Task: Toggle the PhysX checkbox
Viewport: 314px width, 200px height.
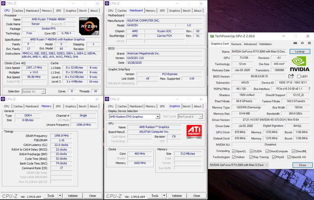Action: [274, 157]
